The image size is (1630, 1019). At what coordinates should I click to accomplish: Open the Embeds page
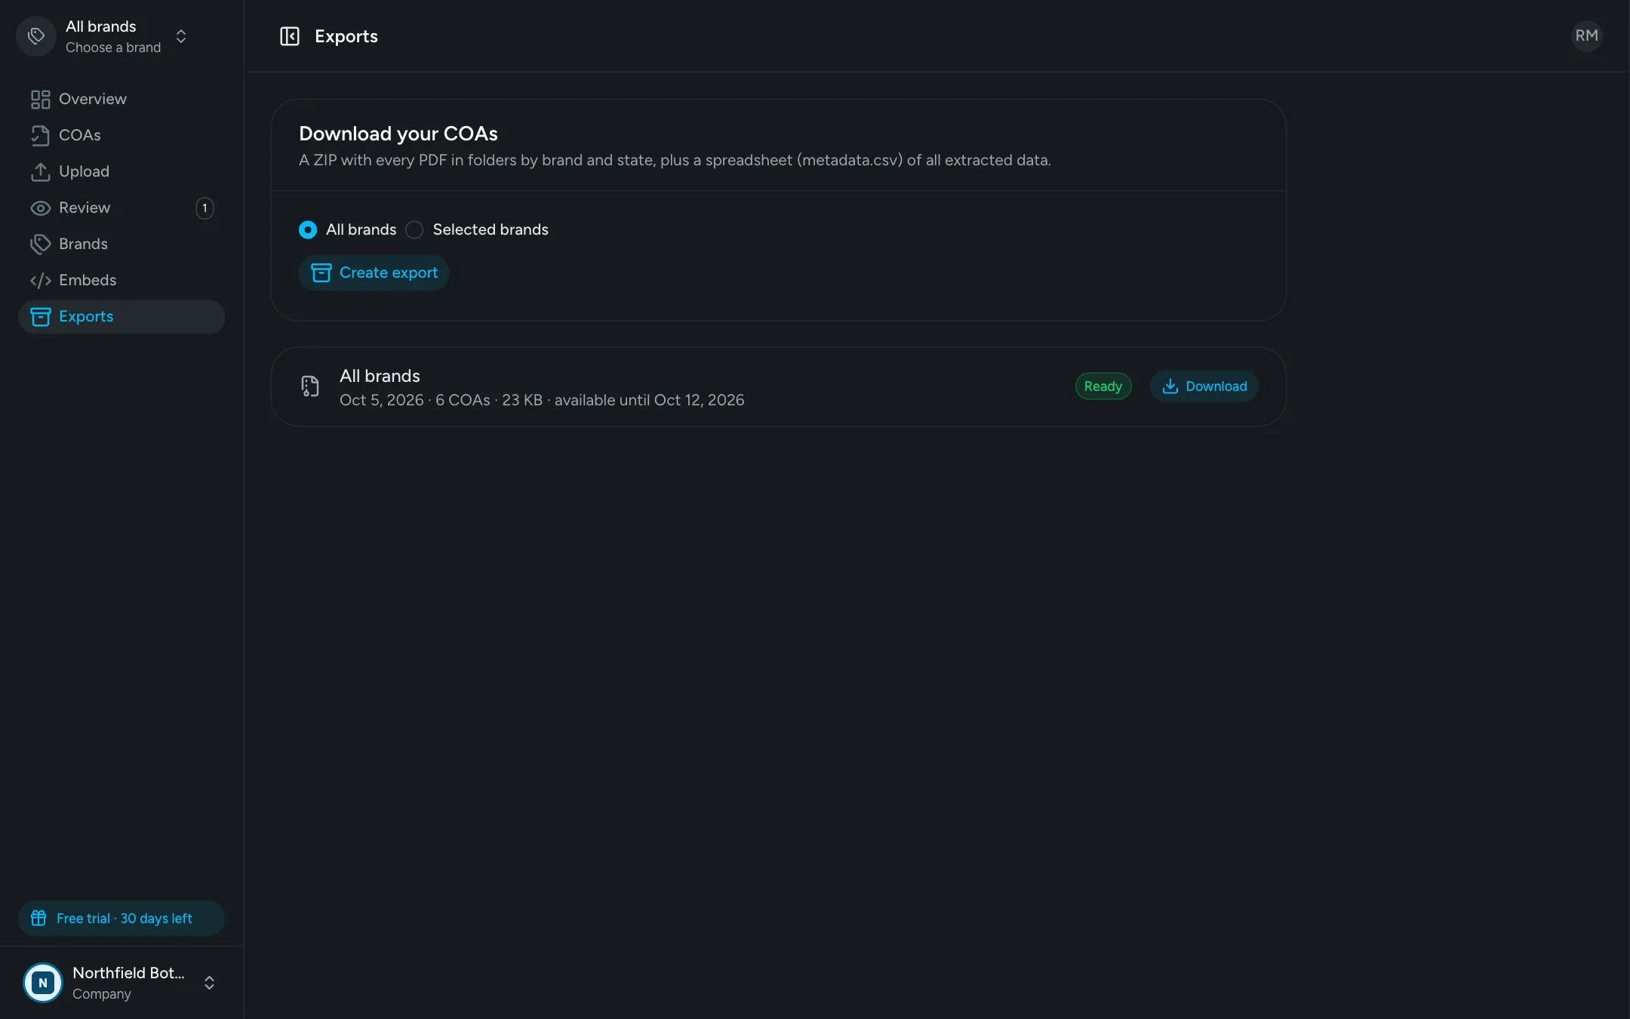121,280
